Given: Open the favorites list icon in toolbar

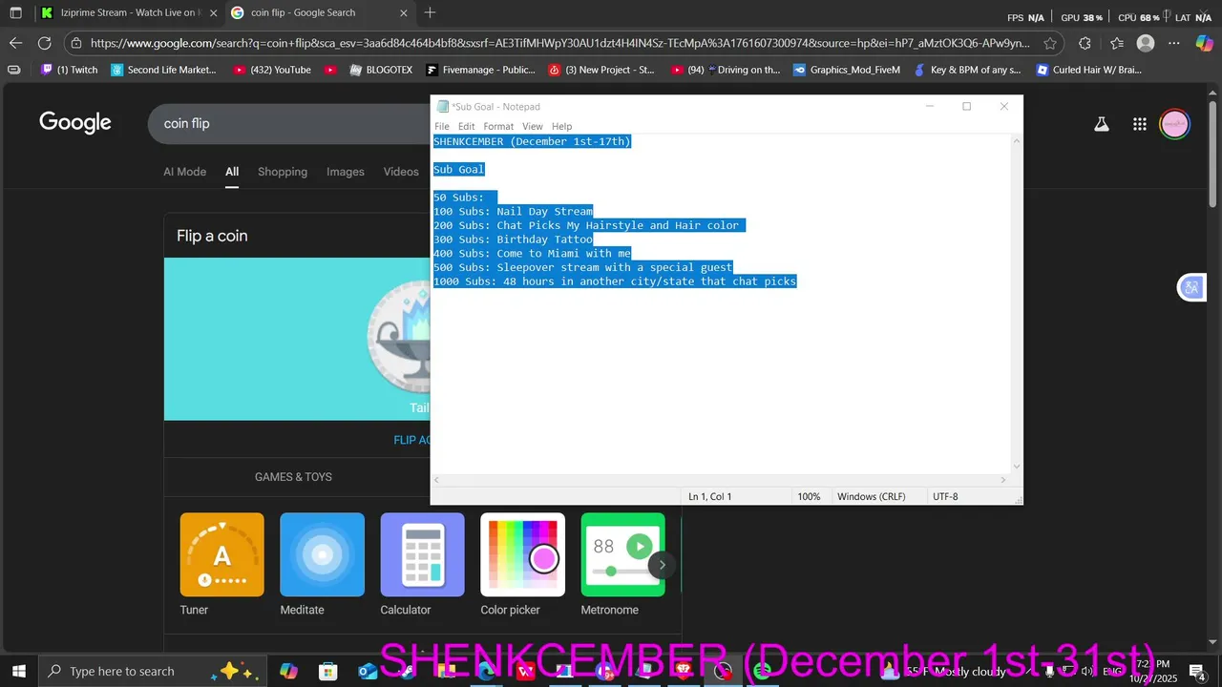Looking at the screenshot, I should (1117, 43).
